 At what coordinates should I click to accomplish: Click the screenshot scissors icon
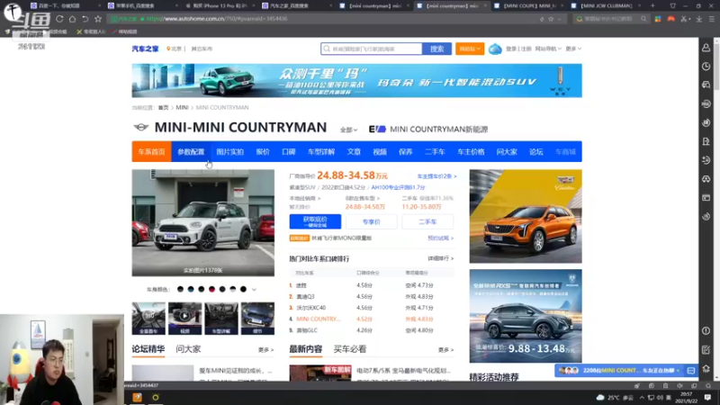click(684, 19)
